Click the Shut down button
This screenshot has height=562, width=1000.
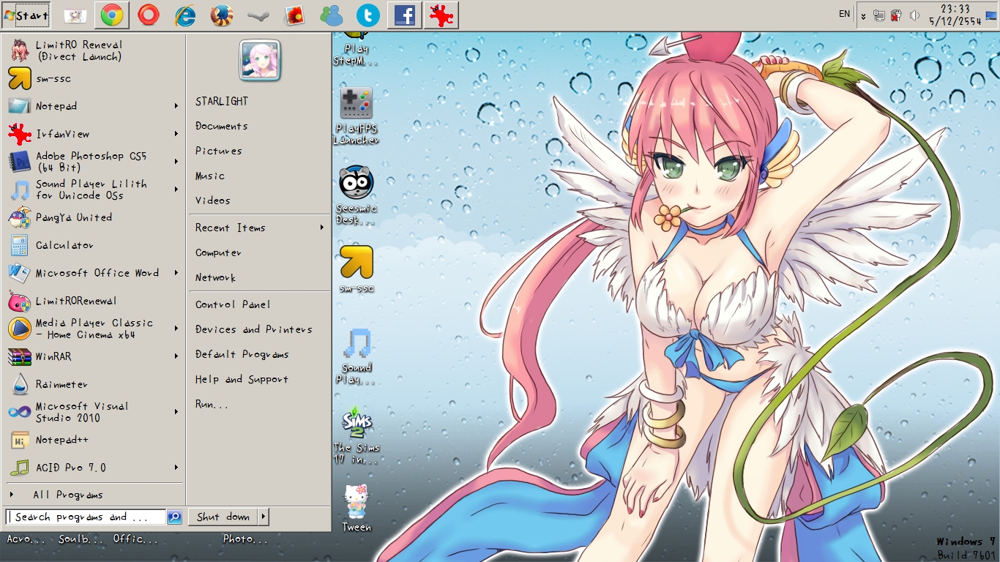tap(223, 517)
